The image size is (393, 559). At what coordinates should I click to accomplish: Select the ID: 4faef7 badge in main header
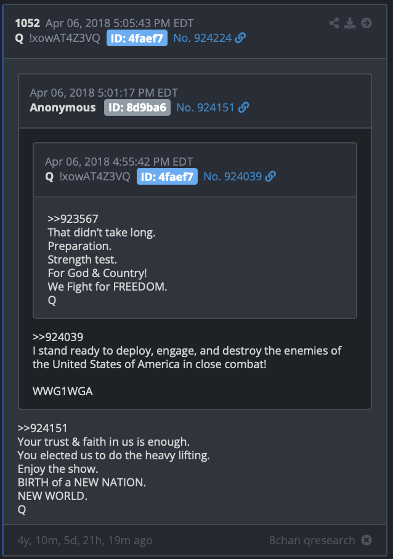coord(137,38)
